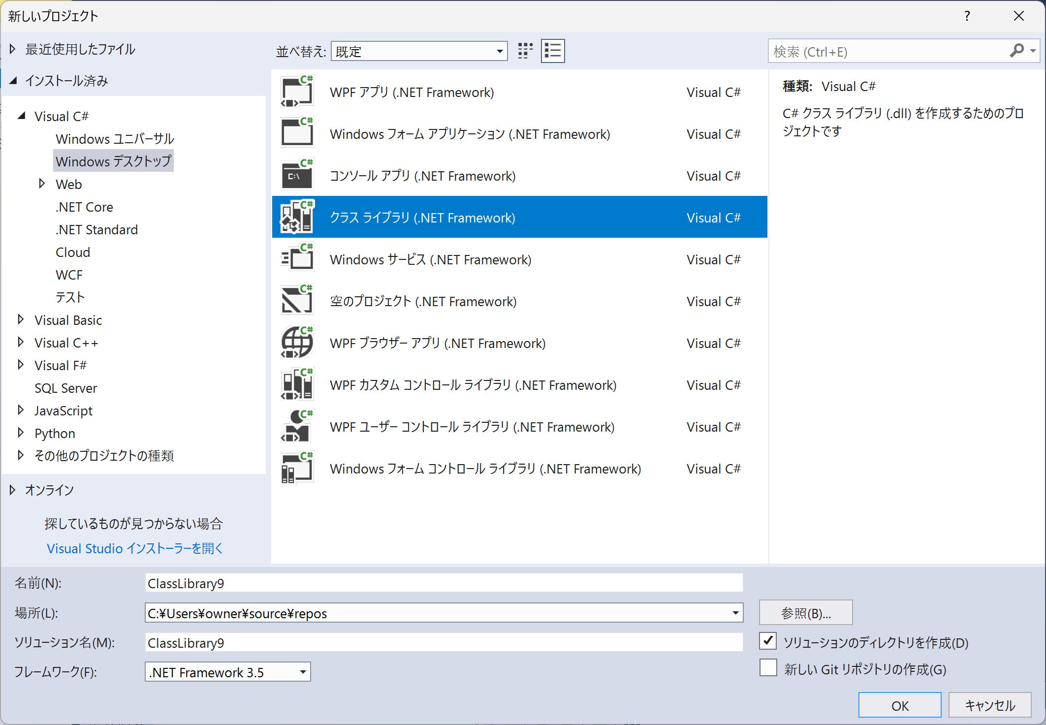Close the 新しいプロジェクト dialog
The width and height of the screenshot is (1046, 725).
coord(1019,16)
